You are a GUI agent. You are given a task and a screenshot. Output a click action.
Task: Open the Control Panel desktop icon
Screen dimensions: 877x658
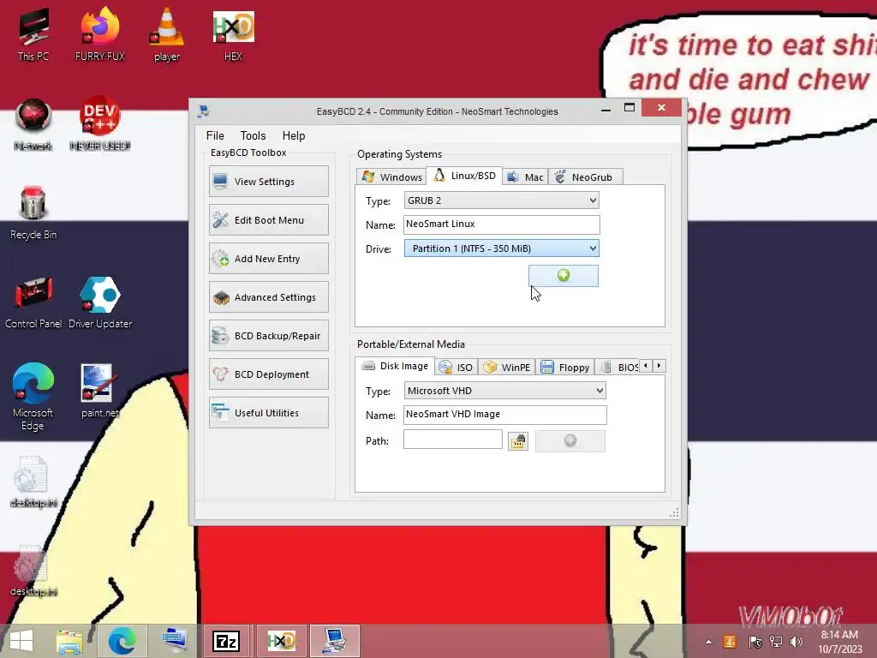pyautogui.click(x=33, y=303)
